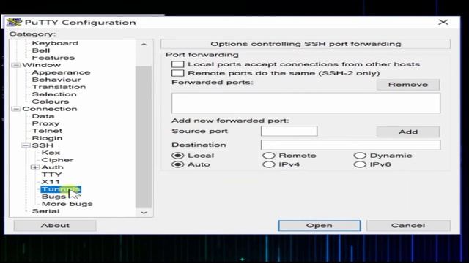Select Selection in category tree
The image size is (469, 263).
[54, 94]
